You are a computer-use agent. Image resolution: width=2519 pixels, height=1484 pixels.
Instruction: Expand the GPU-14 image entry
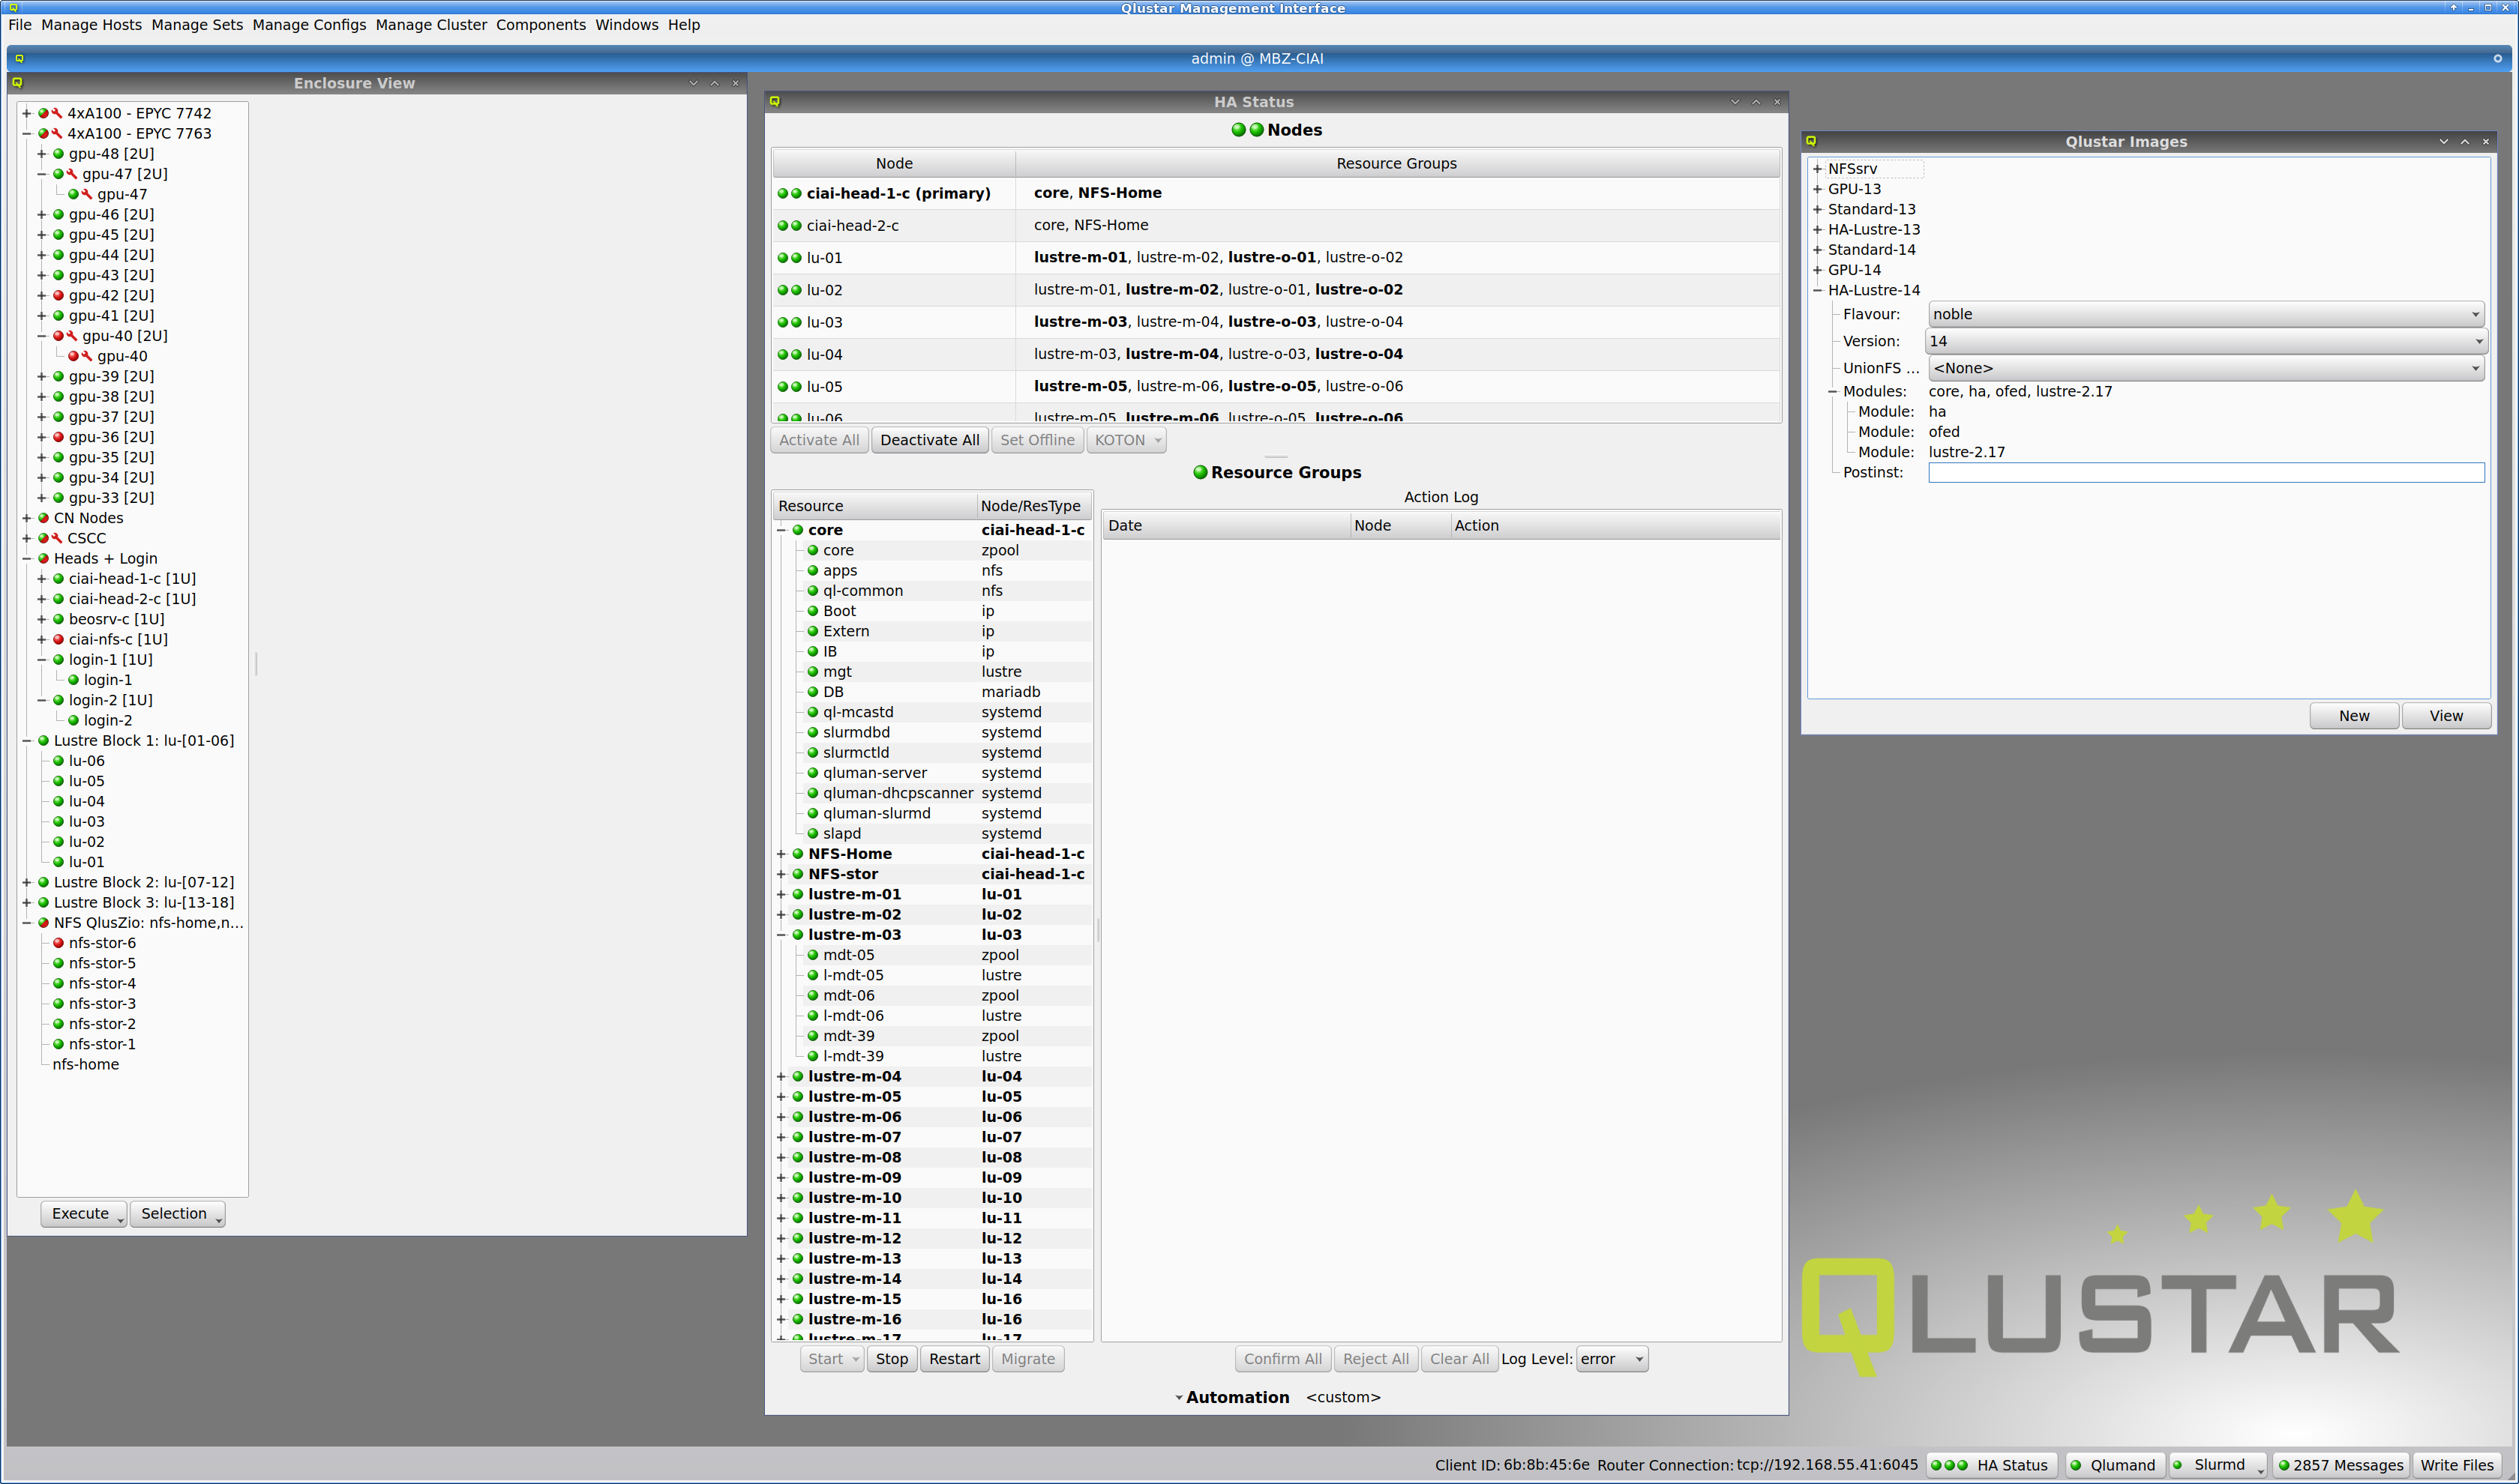[x=1817, y=270]
